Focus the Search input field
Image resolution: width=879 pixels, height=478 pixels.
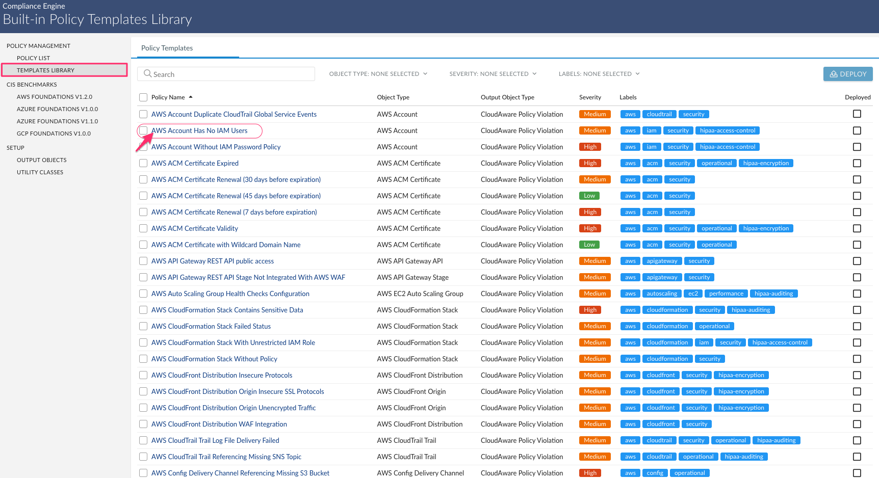click(x=232, y=74)
